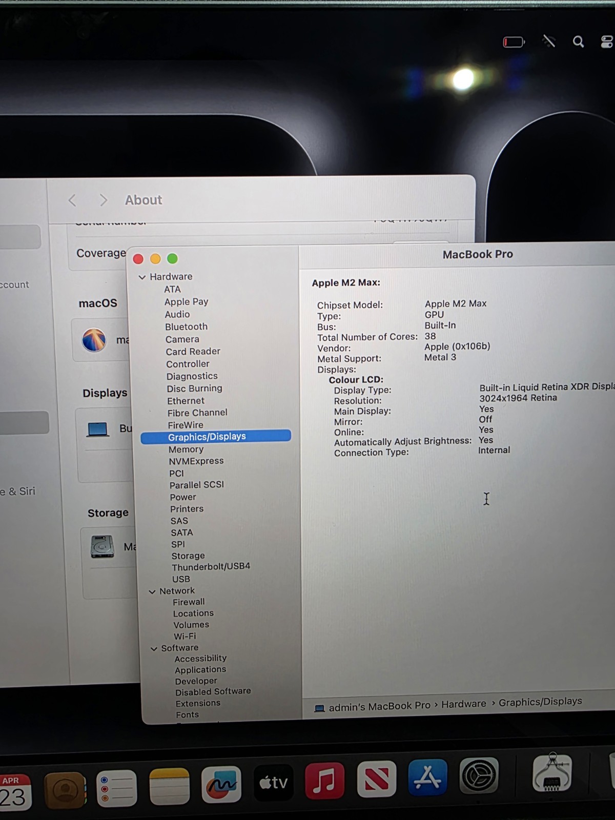Select USB in the sidebar
Viewport: 615px width, 820px height.
click(181, 579)
